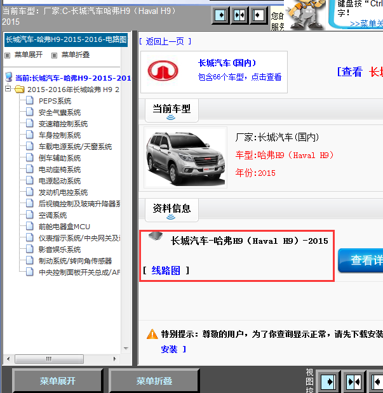Click the document icon next to 变速箱控制系统
The height and width of the screenshot is (393, 383).
click(30, 123)
